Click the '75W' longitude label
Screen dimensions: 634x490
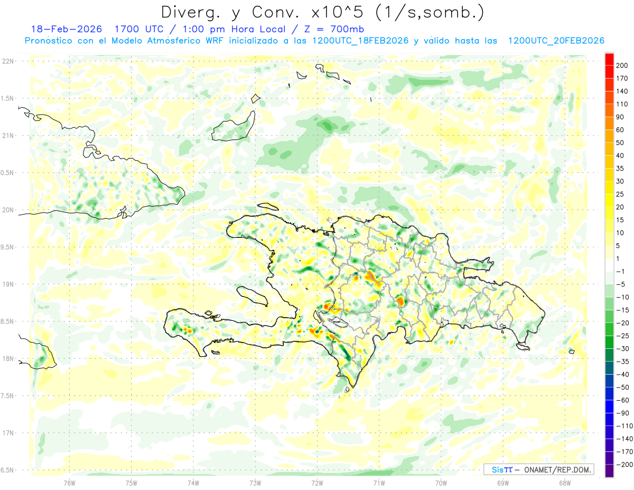[132, 482]
